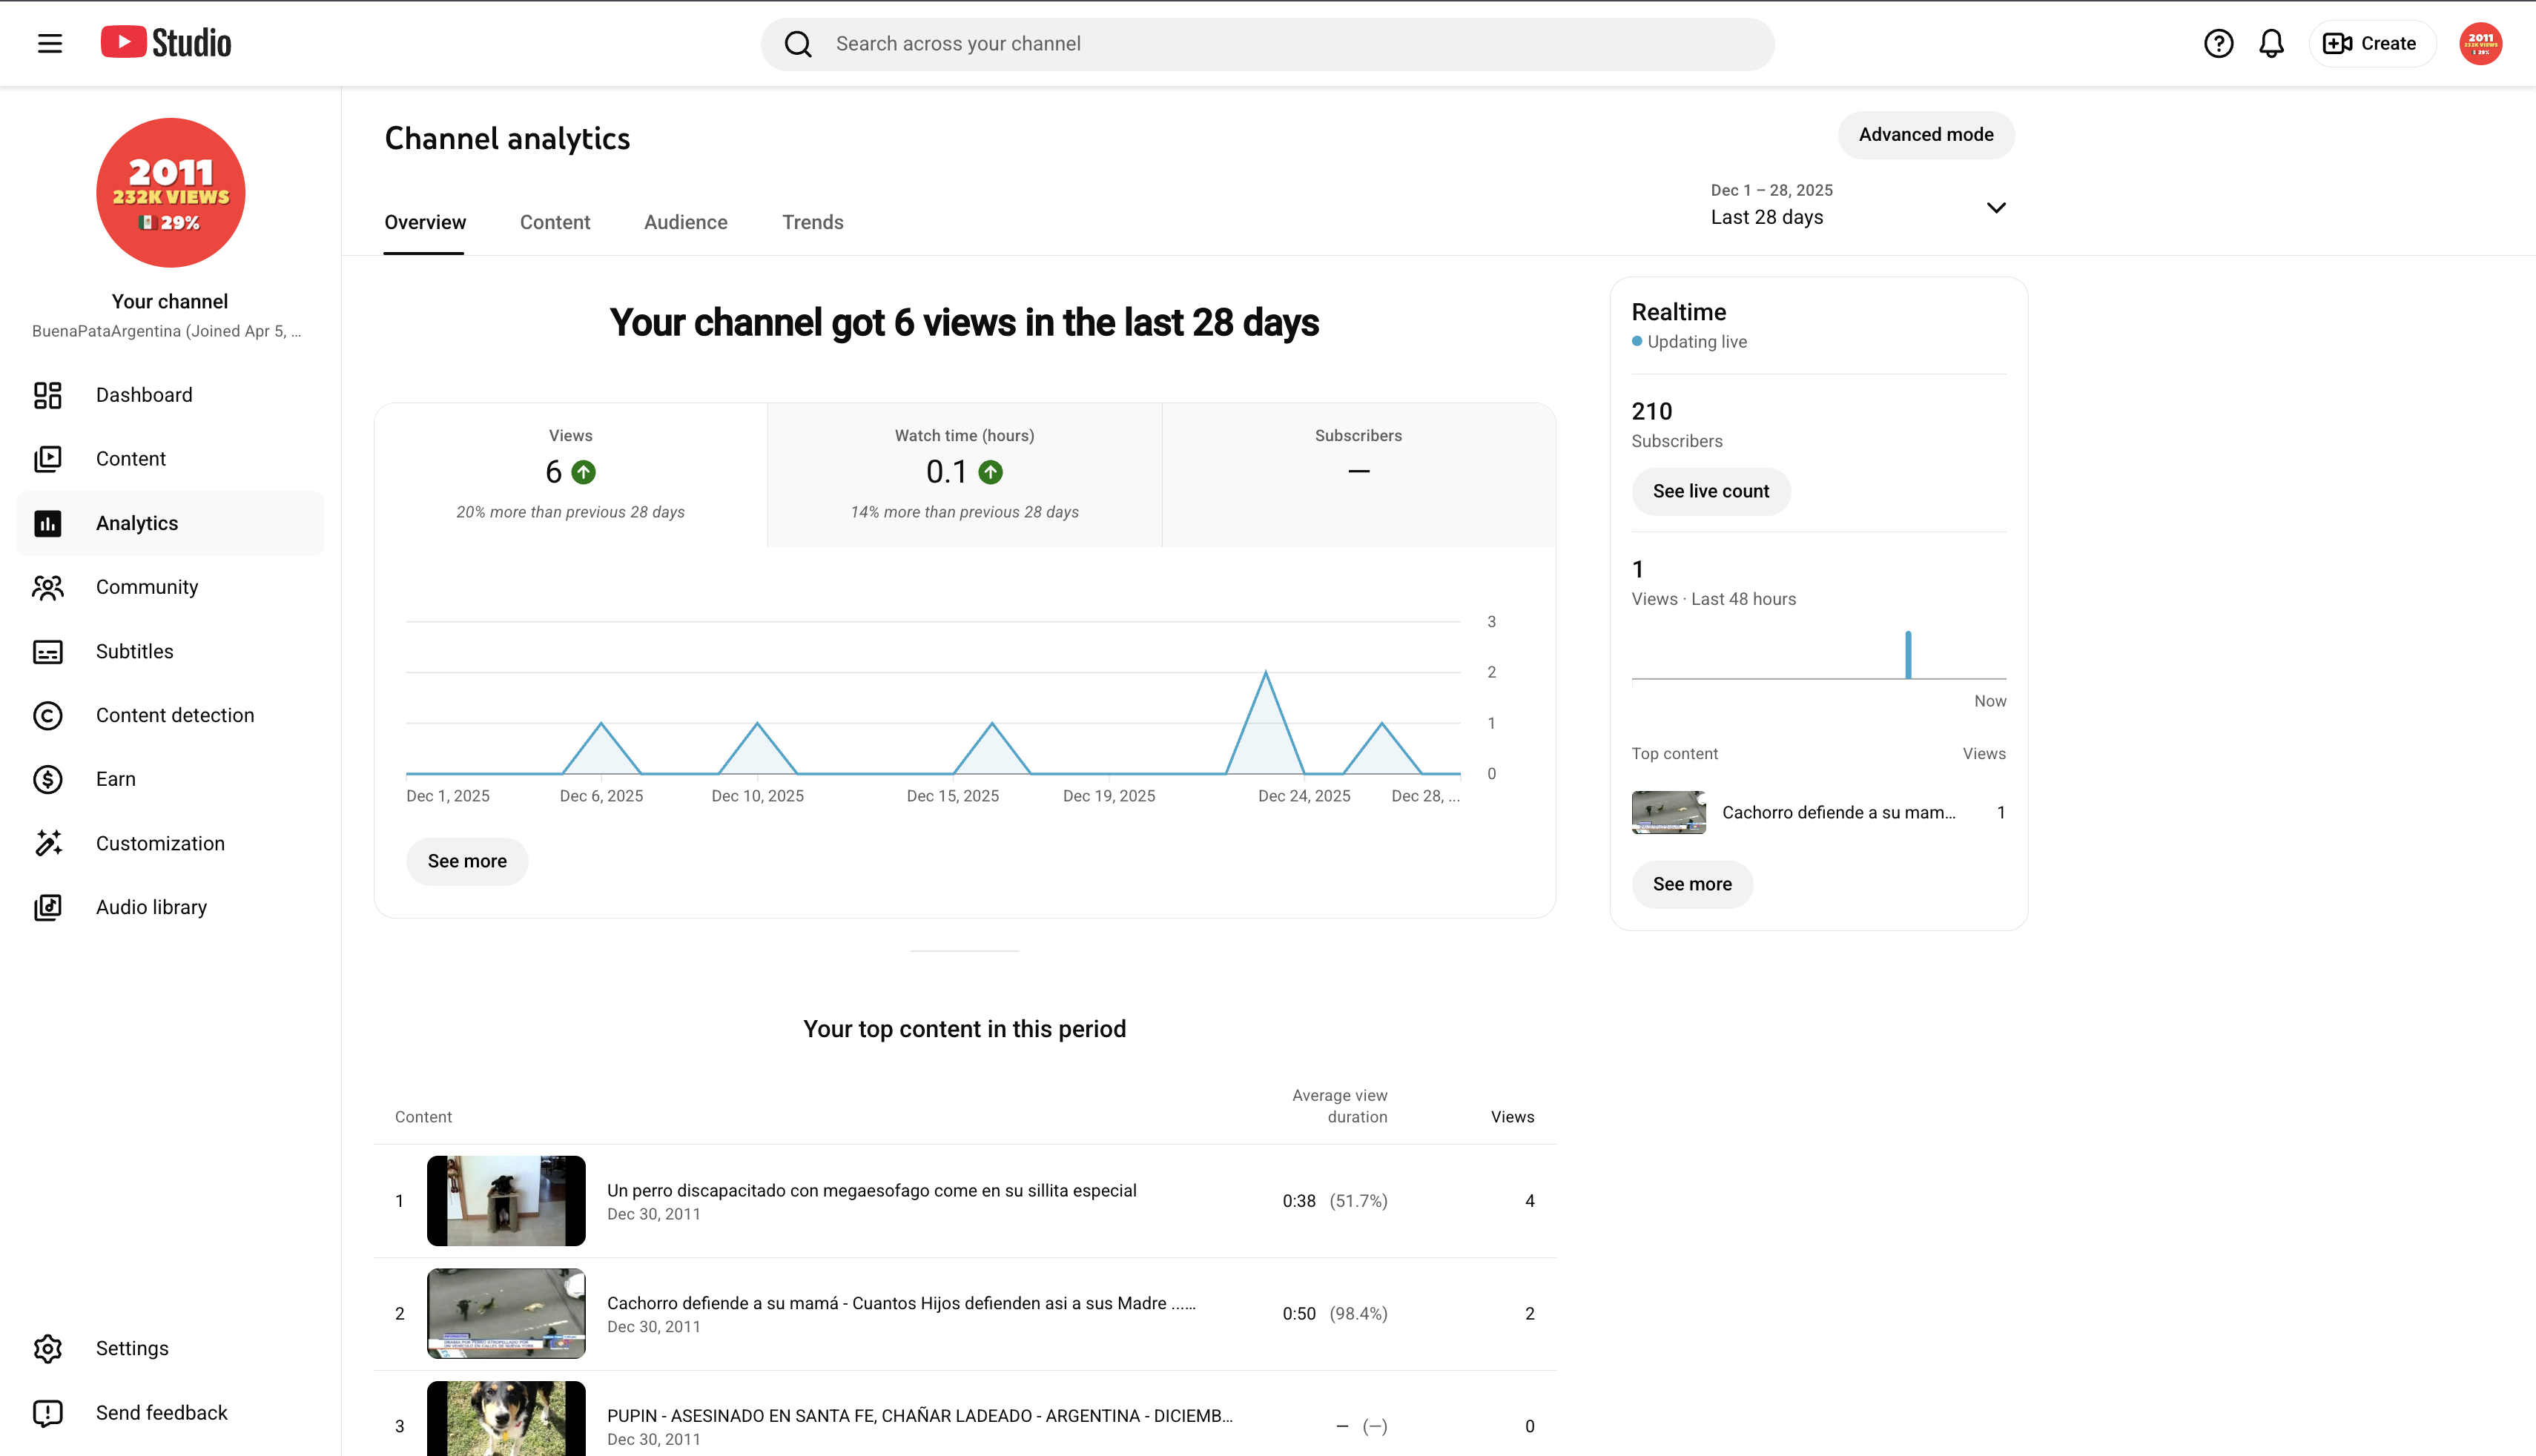The image size is (2536, 1456).
Task: Click the search magnifier icon
Action: click(x=798, y=44)
